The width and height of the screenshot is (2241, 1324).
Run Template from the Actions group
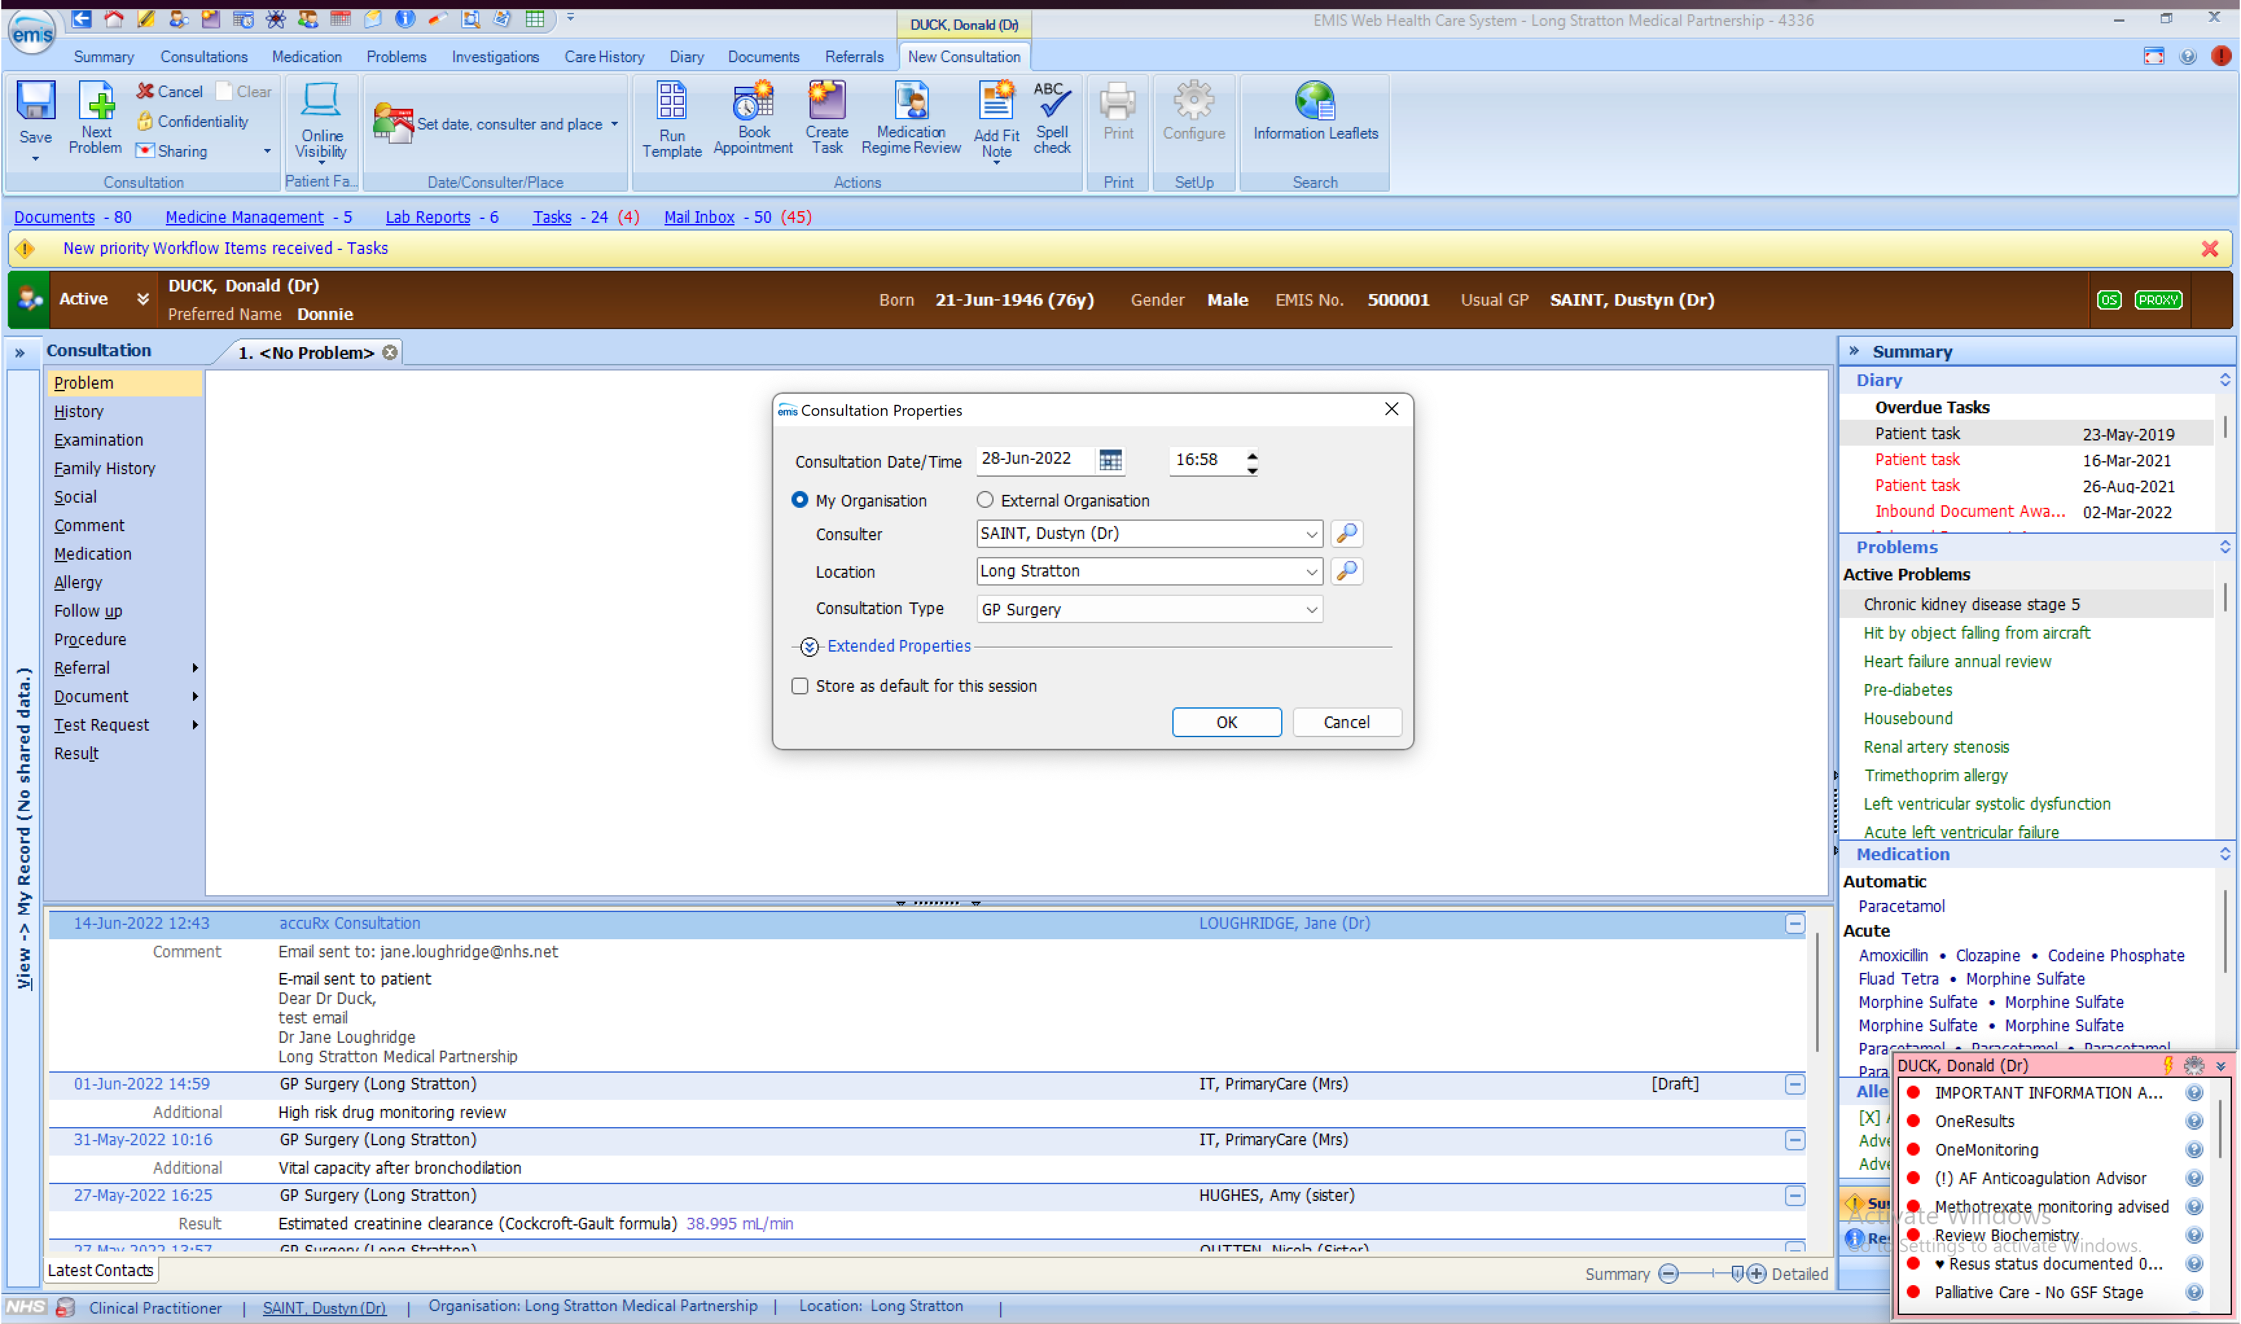672,120
